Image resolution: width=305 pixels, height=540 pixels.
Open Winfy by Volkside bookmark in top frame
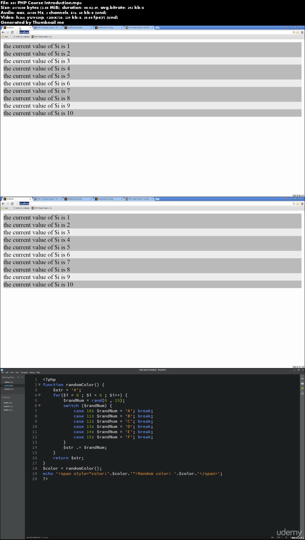pos(20,37)
